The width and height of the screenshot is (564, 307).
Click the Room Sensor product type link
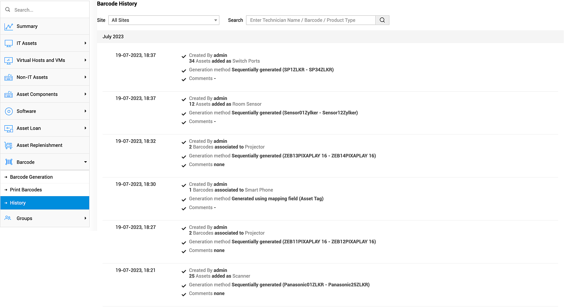pos(247,104)
